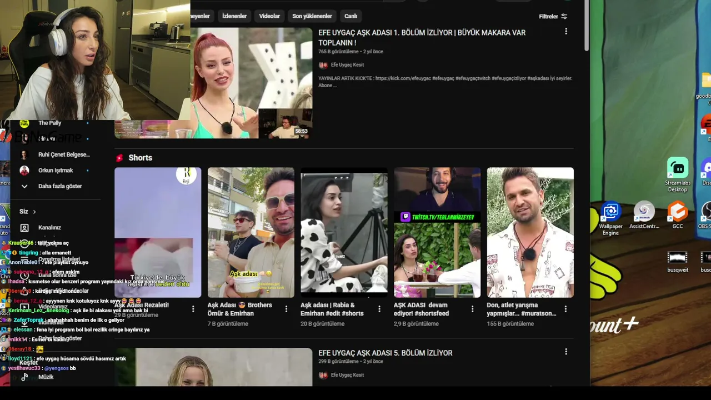711x400 pixels.
Task: Play the Aşk Adası 5. Bölüm video thumbnail
Action: [213, 367]
